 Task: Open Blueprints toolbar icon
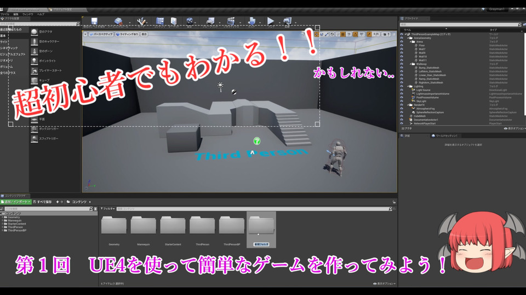tap(210, 21)
